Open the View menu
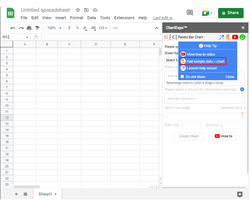 [x=47, y=18]
